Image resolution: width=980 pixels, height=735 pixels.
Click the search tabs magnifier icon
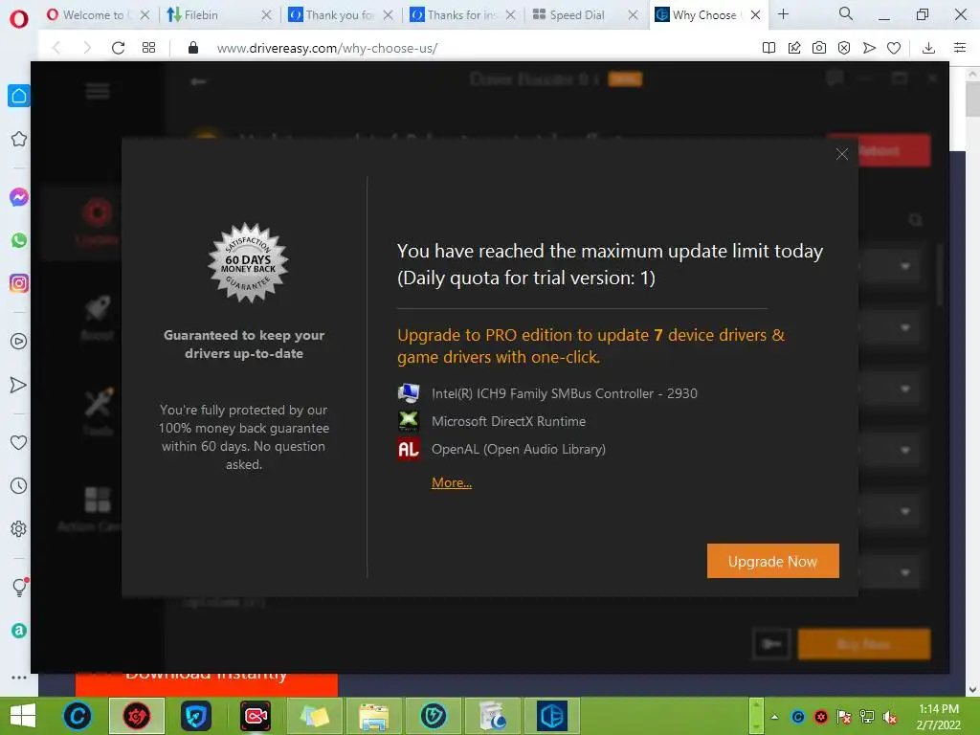coord(846,13)
